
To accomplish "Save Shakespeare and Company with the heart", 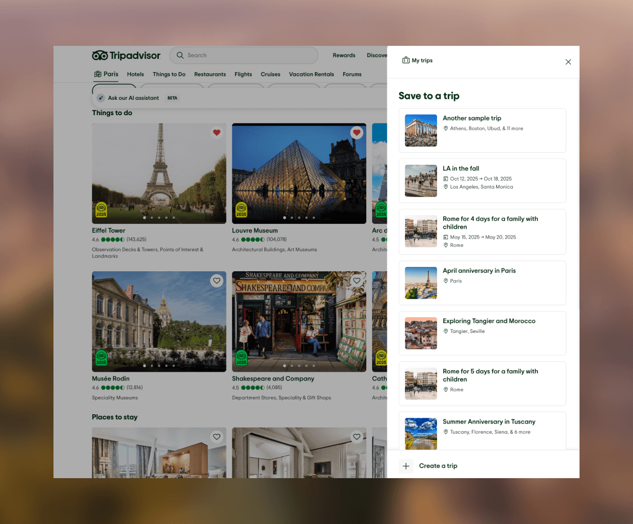I will click(x=357, y=281).
